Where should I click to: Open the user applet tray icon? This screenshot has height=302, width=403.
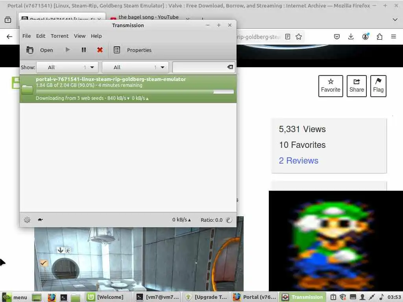point(362,297)
